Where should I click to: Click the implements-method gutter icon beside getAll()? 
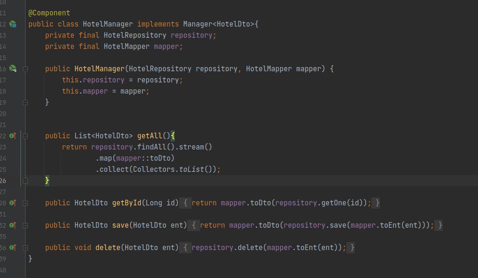(x=13, y=136)
